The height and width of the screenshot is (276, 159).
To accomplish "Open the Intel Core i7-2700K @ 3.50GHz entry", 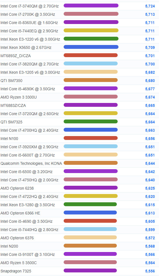I will [28, 14].
